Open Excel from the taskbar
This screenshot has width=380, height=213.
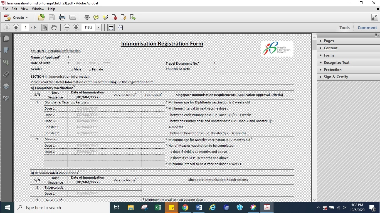(x=158, y=207)
